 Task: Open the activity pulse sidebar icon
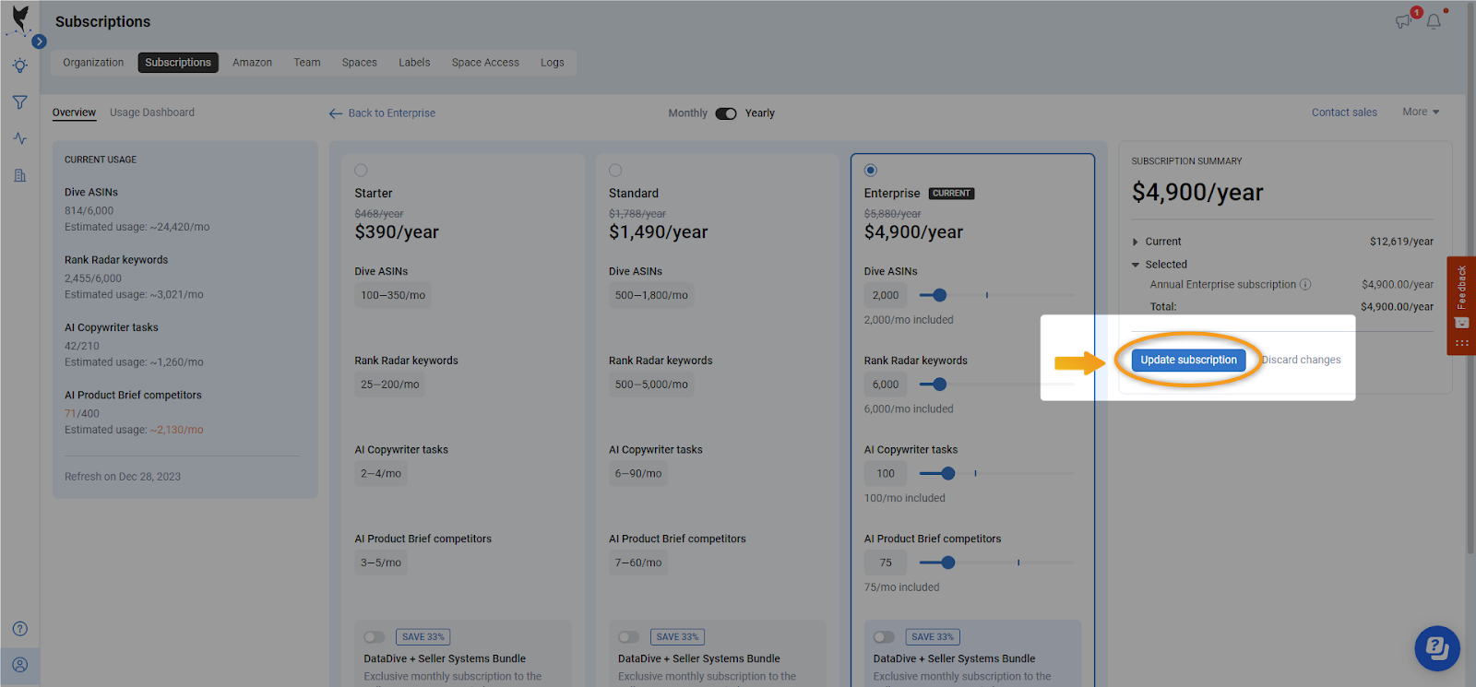pyautogui.click(x=19, y=138)
